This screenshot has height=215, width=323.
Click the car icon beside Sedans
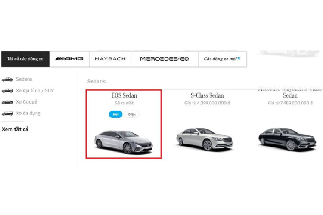(x=7, y=80)
